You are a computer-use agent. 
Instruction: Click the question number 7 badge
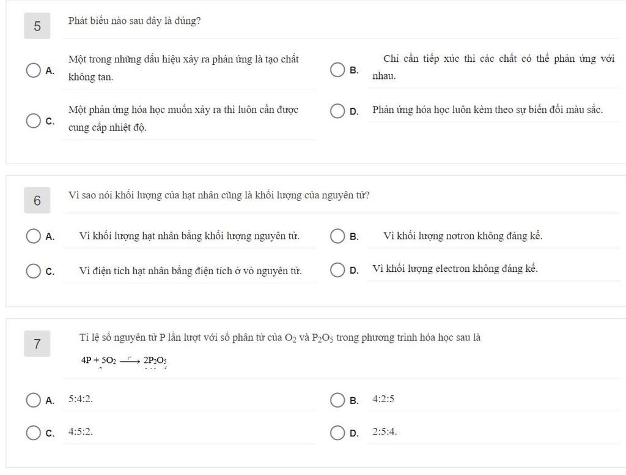tap(37, 343)
